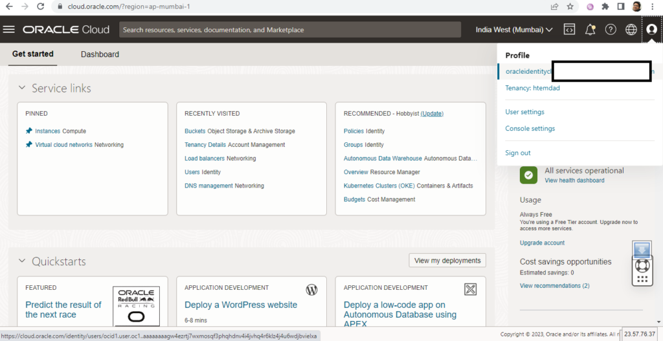
Task: Click the Update link beside Hobbyist
Action: [x=432, y=114]
